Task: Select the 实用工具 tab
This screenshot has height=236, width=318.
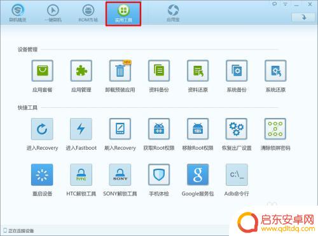Action: pyautogui.click(x=123, y=14)
